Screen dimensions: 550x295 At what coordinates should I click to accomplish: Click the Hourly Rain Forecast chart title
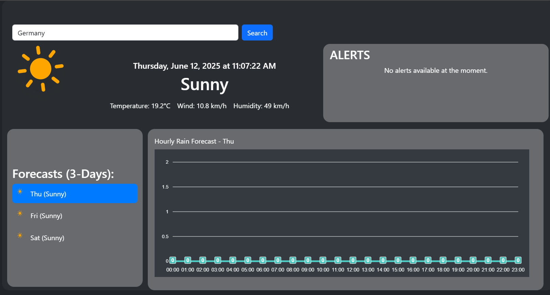pos(194,141)
